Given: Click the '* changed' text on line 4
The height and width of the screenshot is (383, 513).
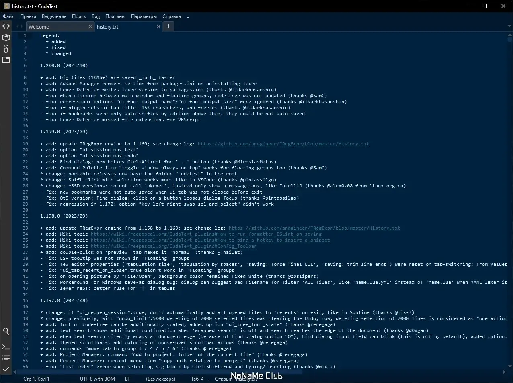Looking at the screenshot, I should [58, 53].
